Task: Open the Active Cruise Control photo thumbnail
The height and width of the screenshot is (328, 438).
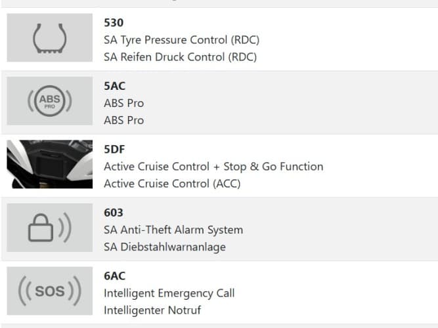Action: coord(49,164)
